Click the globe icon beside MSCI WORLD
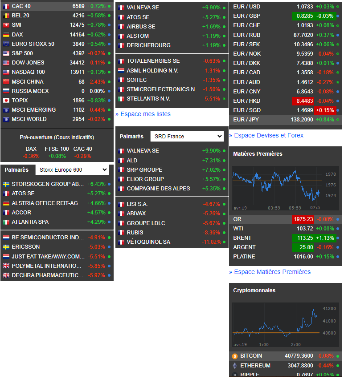344x379 pixels. point(6,119)
